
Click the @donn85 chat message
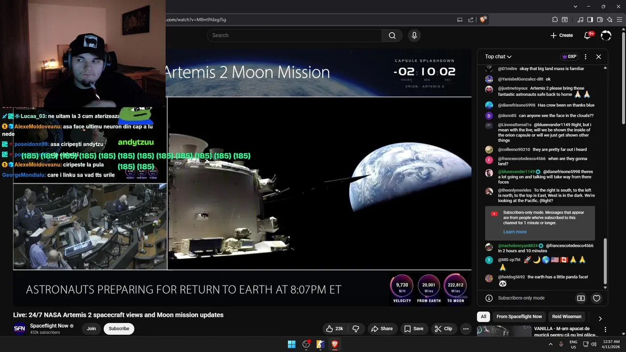[546, 116]
